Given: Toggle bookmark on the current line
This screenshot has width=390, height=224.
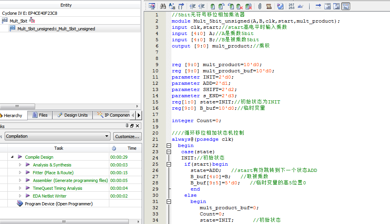Looking at the screenshot, I should click(x=213, y=6).
